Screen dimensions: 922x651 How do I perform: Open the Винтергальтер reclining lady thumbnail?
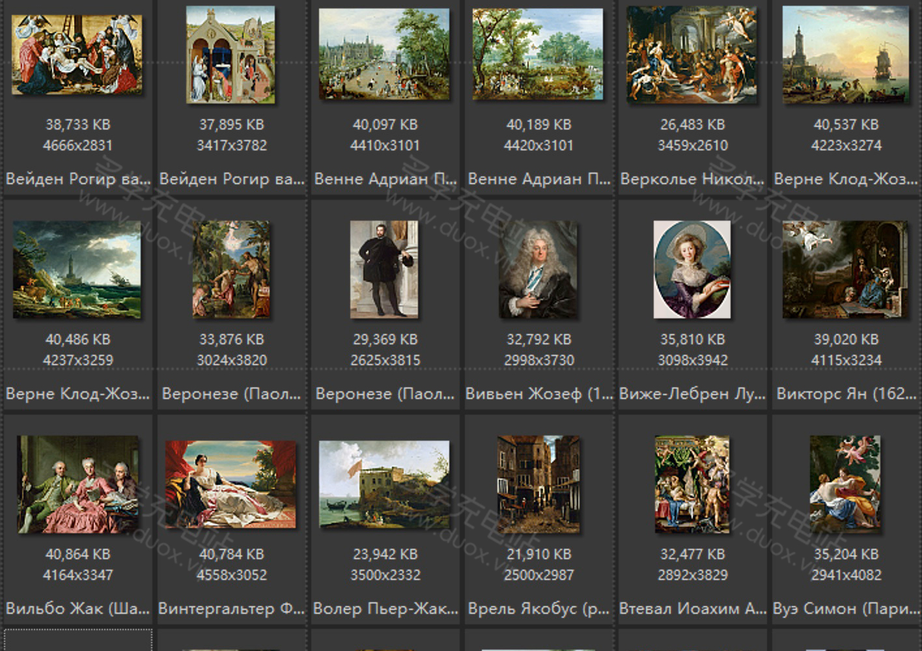click(230, 484)
